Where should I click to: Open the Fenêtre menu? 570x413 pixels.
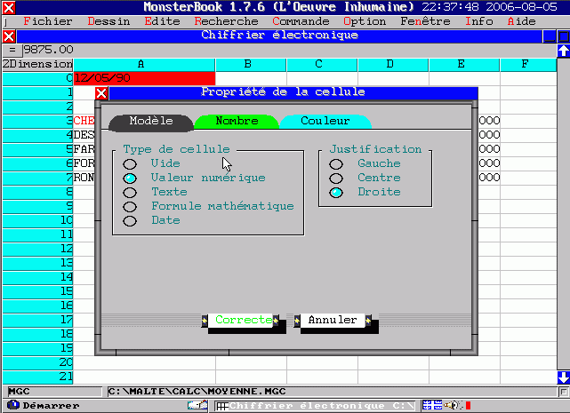click(x=425, y=21)
